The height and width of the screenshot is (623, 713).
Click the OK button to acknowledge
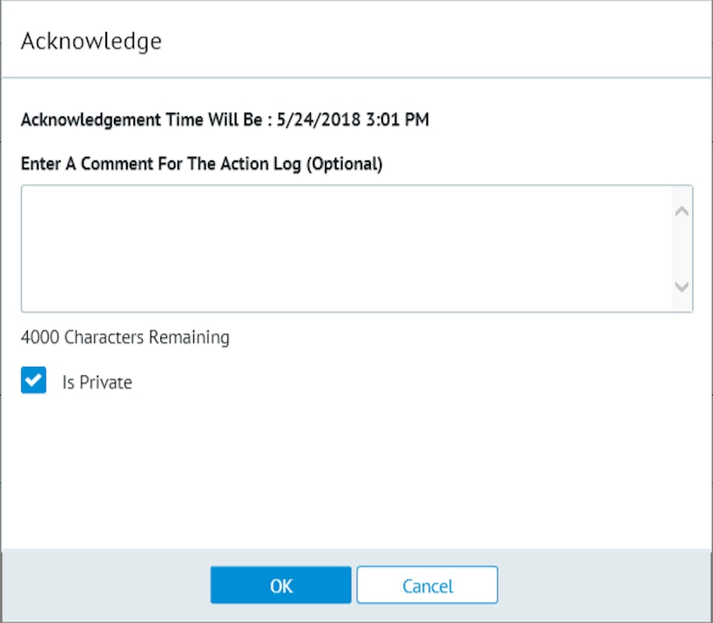pos(280,584)
